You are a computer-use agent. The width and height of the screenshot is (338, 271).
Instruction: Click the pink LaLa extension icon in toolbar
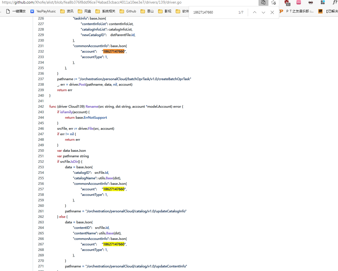point(298,3)
